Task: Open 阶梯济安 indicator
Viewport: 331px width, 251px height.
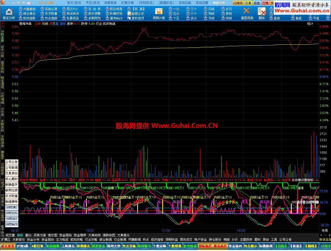Action: (x=114, y=13)
